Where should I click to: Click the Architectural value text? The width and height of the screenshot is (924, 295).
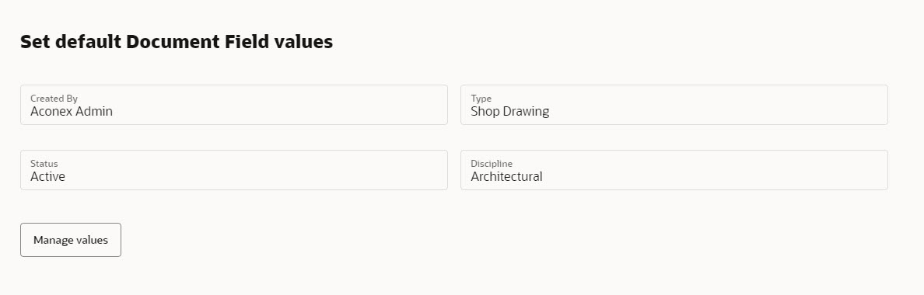(506, 176)
